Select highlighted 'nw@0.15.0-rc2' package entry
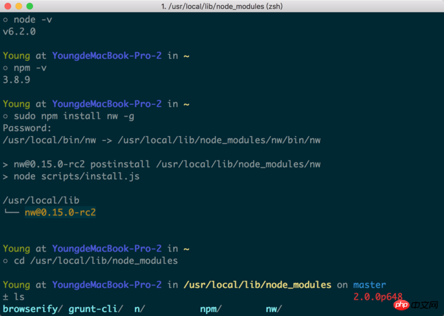The height and width of the screenshot is (316, 444). [60, 212]
